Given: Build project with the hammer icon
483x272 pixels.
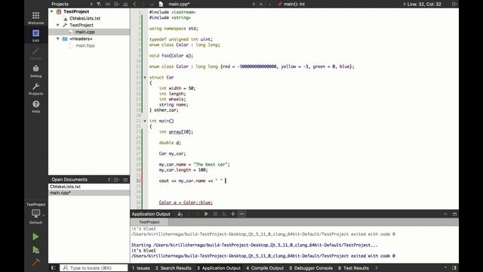Looking at the screenshot, I should 35,262.
